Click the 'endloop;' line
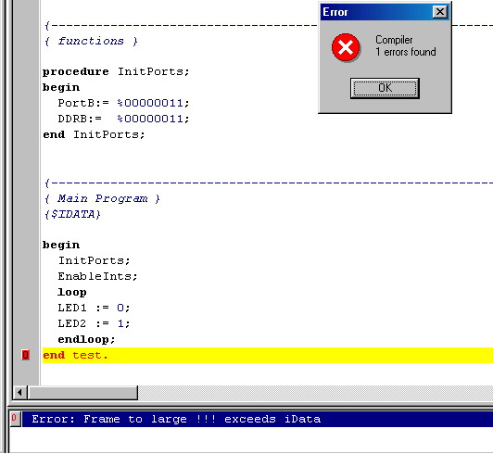 point(86,339)
